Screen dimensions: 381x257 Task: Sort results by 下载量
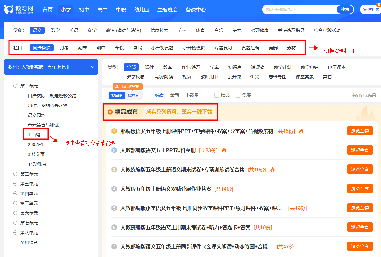pyautogui.click(x=192, y=95)
